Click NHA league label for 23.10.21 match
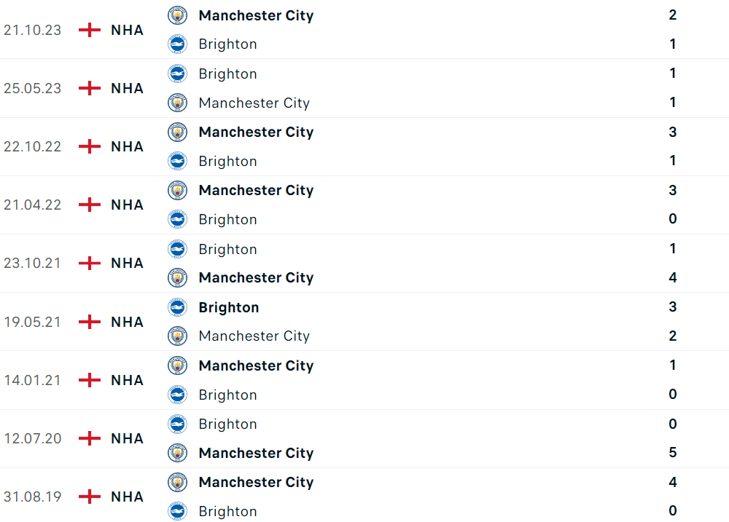Screen dimensions: 729x522 (x=127, y=263)
